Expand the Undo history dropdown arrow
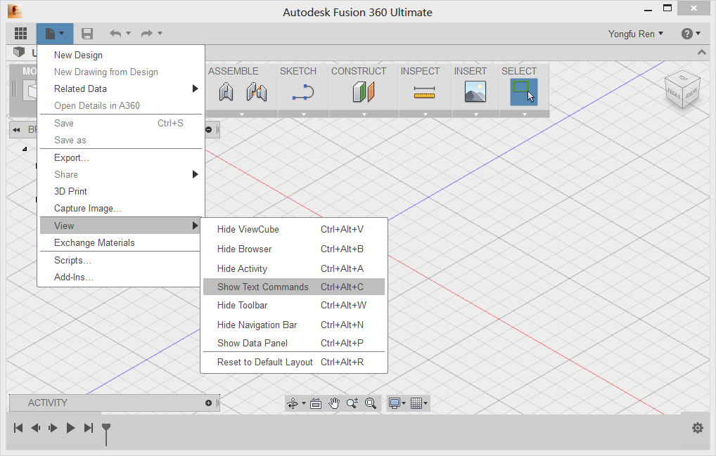716x456 pixels. (x=128, y=33)
